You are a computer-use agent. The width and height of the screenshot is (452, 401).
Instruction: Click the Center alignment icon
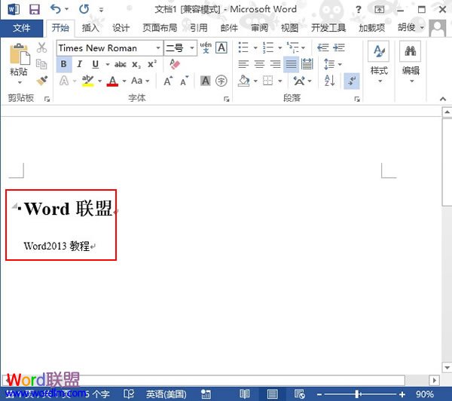point(259,64)
